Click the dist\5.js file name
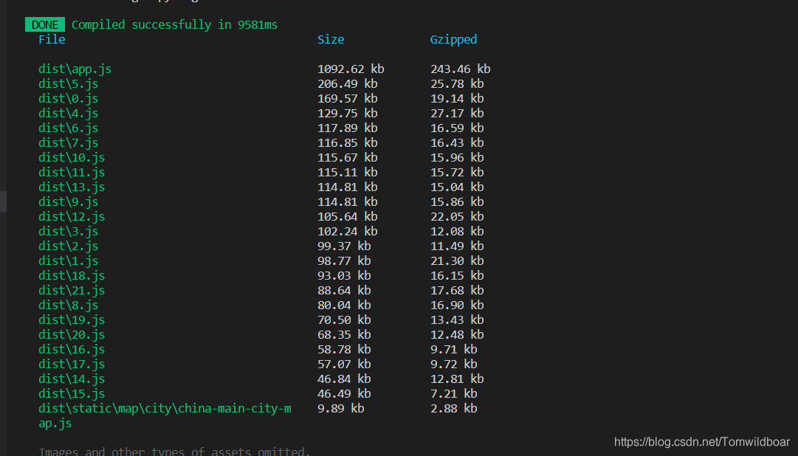The height and width of the screenshot is (456, 798). click(68, 83)
